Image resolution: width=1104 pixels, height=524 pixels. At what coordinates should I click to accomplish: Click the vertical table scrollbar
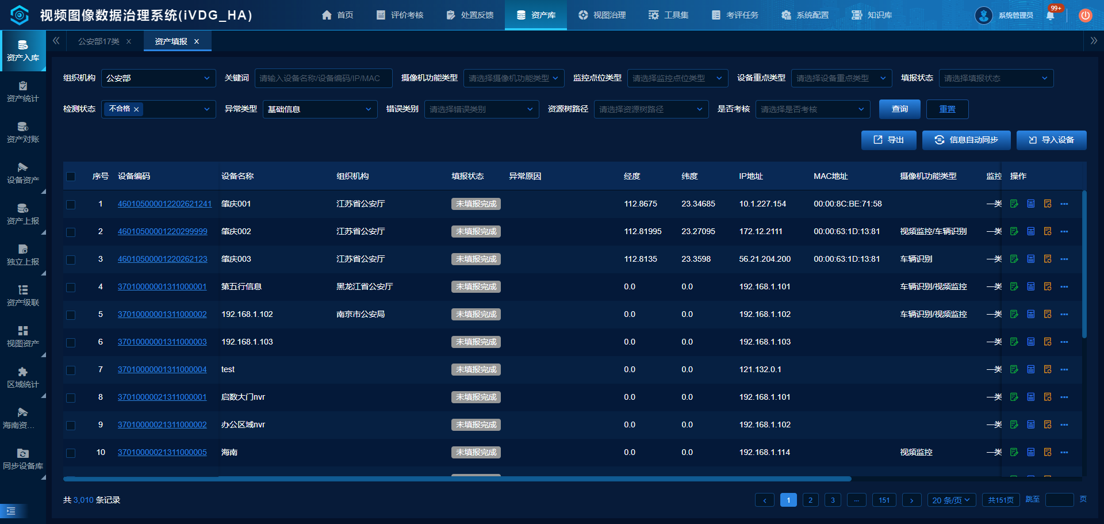1084,263
